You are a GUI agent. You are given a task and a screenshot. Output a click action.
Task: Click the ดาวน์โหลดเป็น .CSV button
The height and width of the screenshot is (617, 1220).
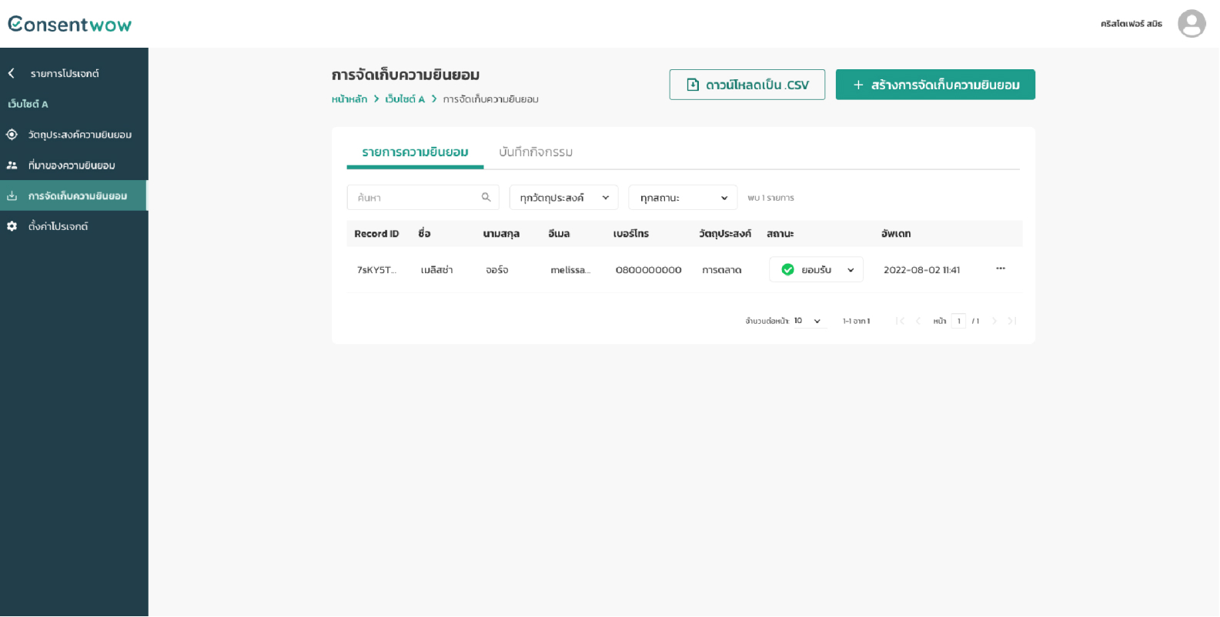(747, 85)
